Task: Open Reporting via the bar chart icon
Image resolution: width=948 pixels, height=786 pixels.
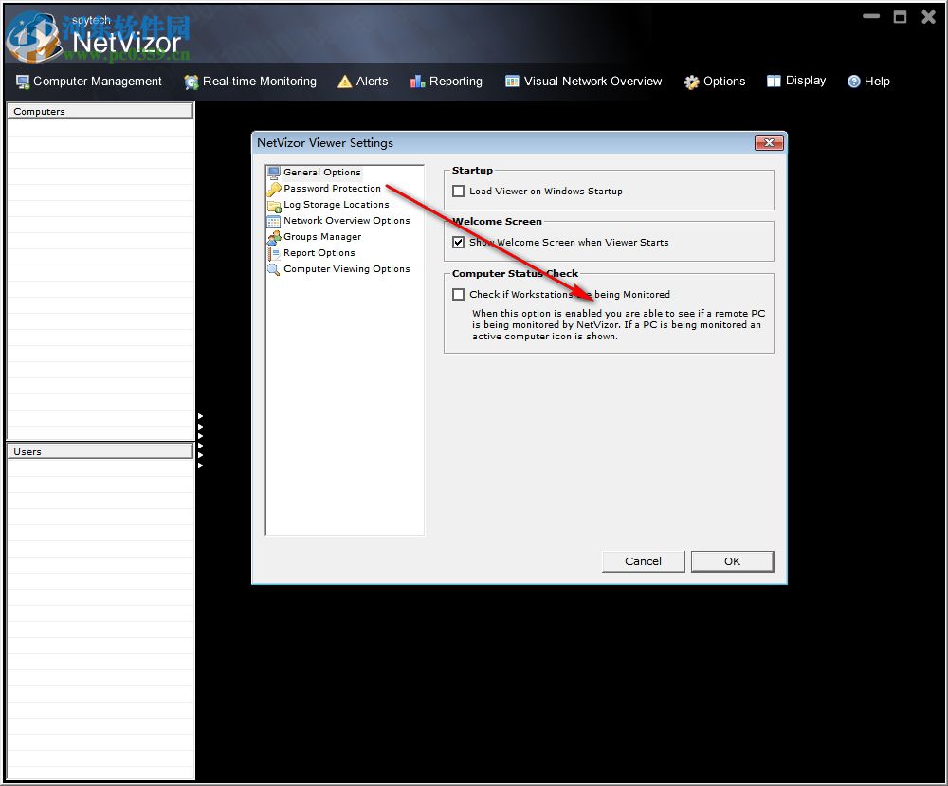Action: [415, 81]
